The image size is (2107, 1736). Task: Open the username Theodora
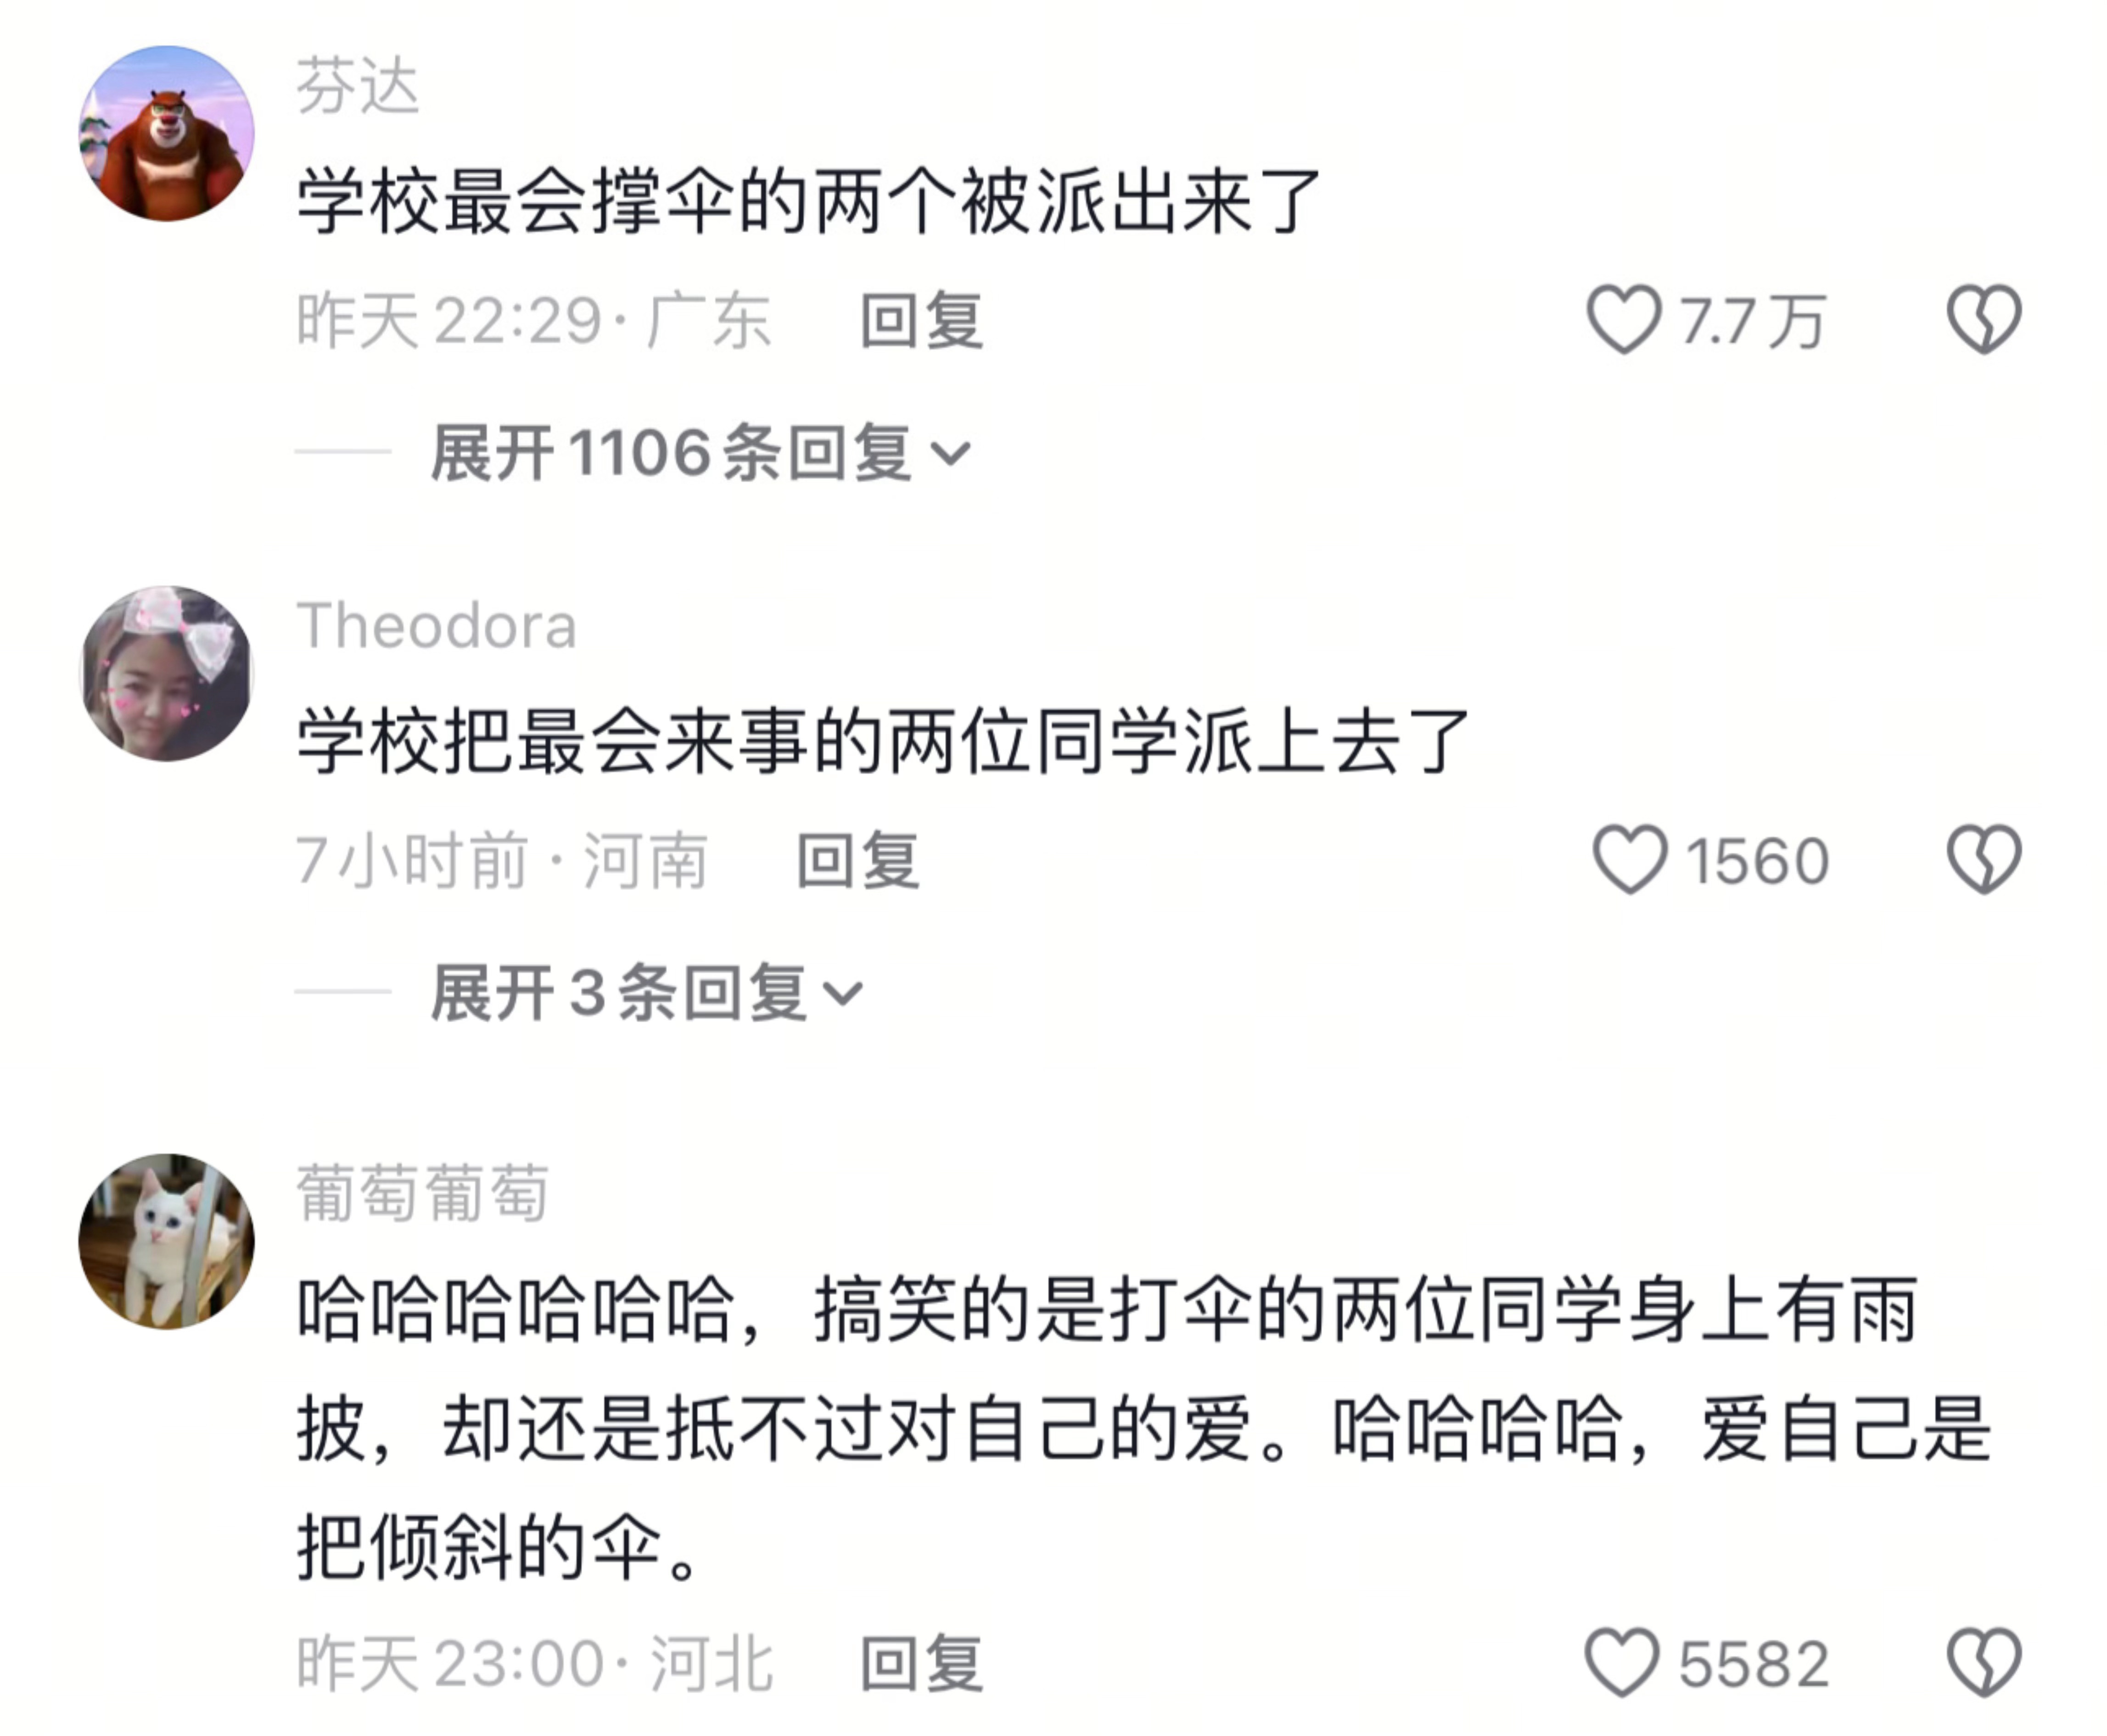(436, 626)
